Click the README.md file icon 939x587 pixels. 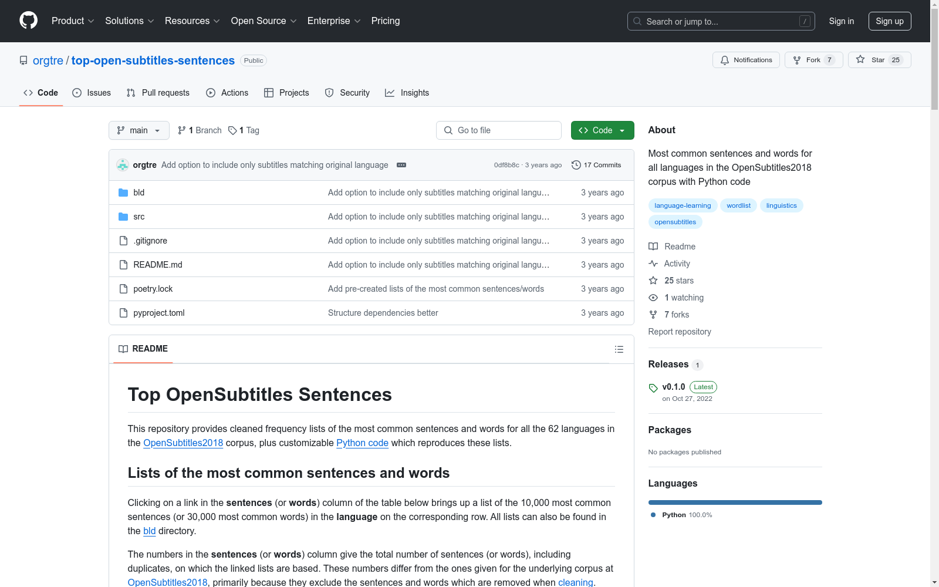[x=123, y=265]
